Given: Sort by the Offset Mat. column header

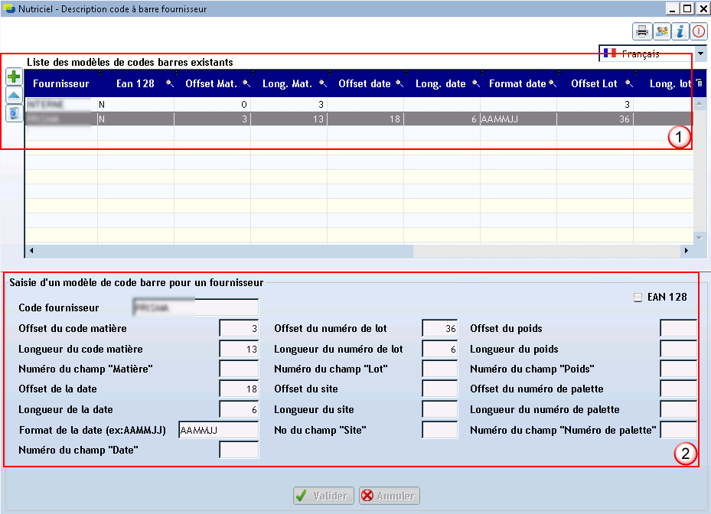Looking at the screenshot, I should [211, 84].
